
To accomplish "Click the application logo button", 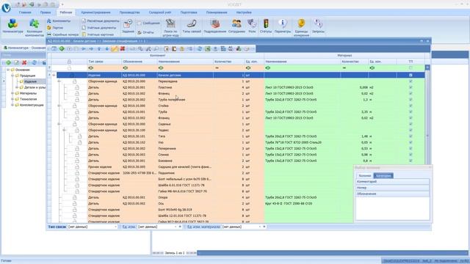I will tap(6, 7).
